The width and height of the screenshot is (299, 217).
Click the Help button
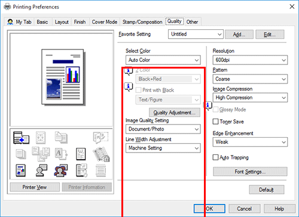point(279,209)
